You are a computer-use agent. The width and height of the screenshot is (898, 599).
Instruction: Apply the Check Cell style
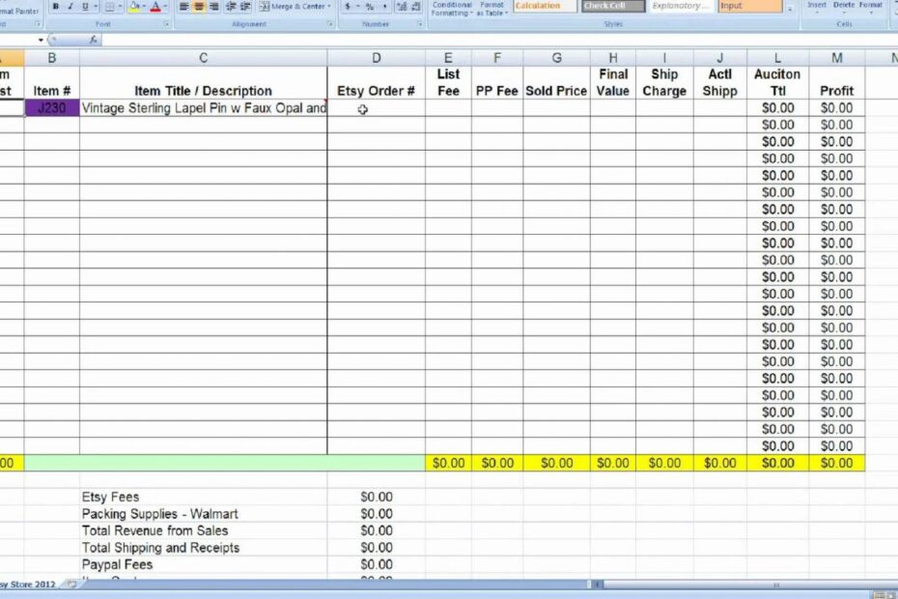click(612, 5)
